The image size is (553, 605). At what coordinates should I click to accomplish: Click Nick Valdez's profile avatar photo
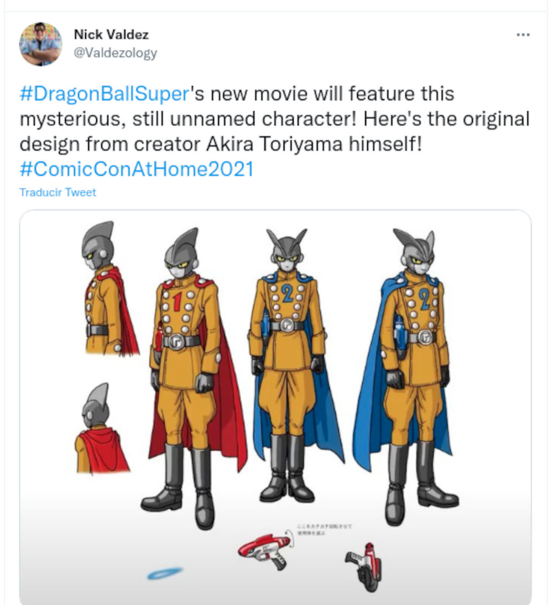click(40, 44)
